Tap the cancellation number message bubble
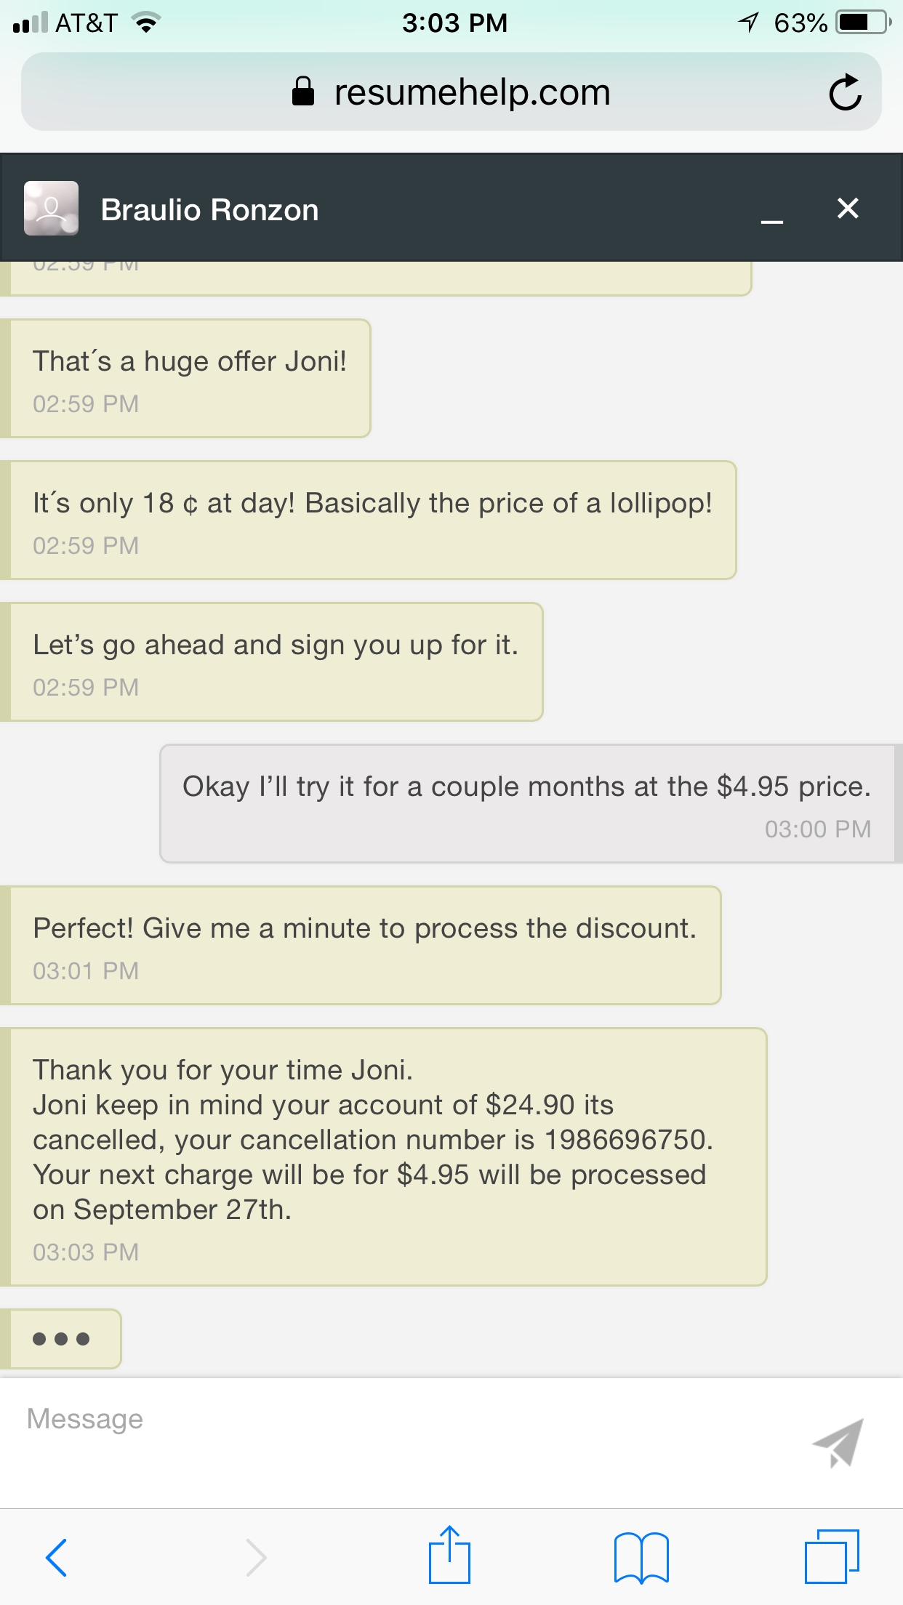903x1605 pixels. point(385,1156)
